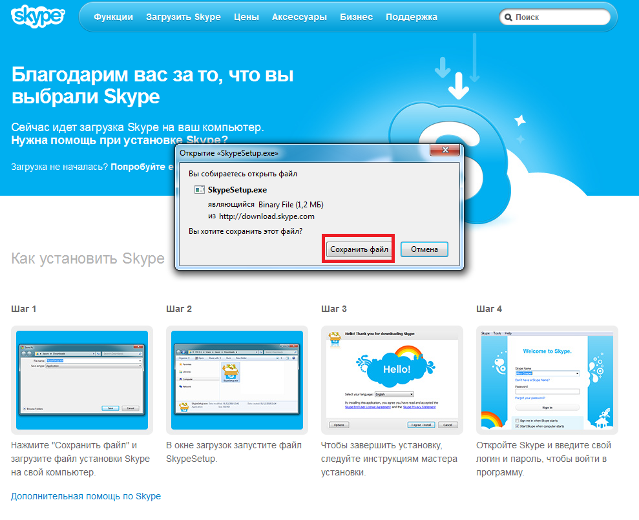The image size is (639, 520).
Task: Click the white download arrow icon
Action: coord(459,86)
